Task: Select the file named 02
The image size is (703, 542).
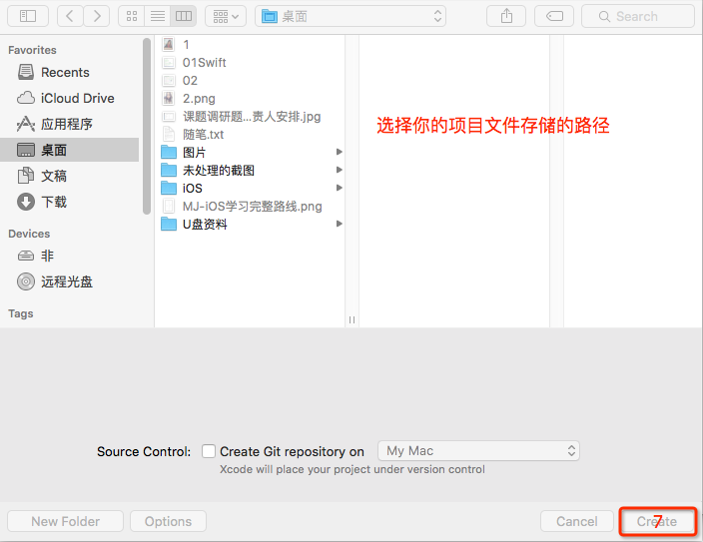Action: [251, 80]
